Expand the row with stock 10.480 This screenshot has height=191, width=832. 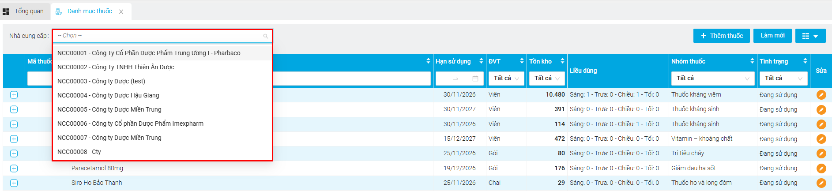click(x=14, y=95)
